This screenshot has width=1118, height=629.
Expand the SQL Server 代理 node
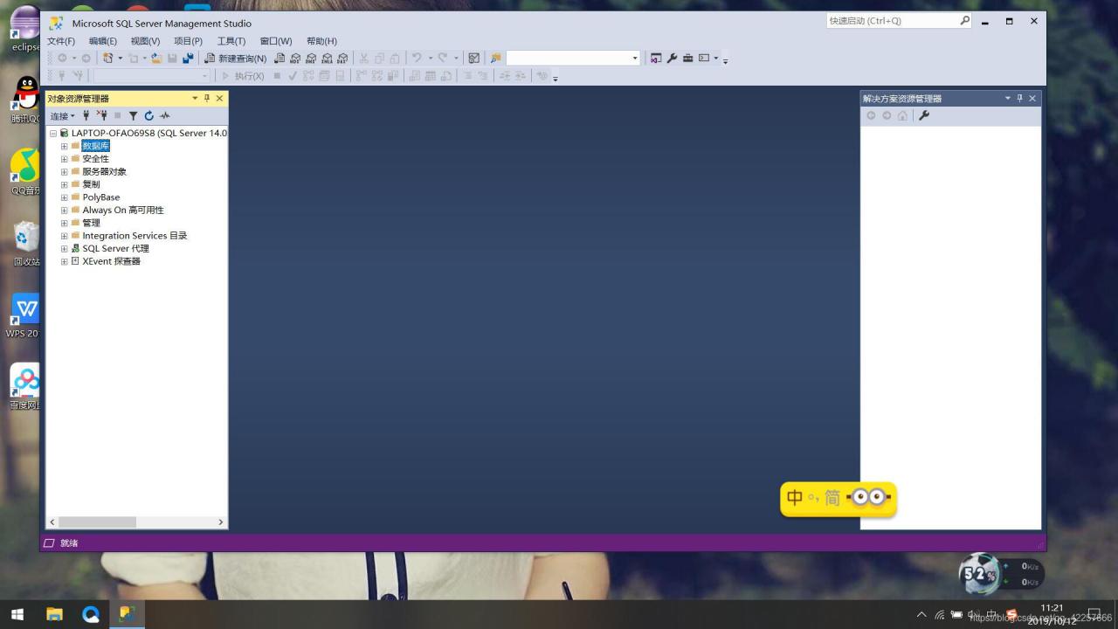64,249
